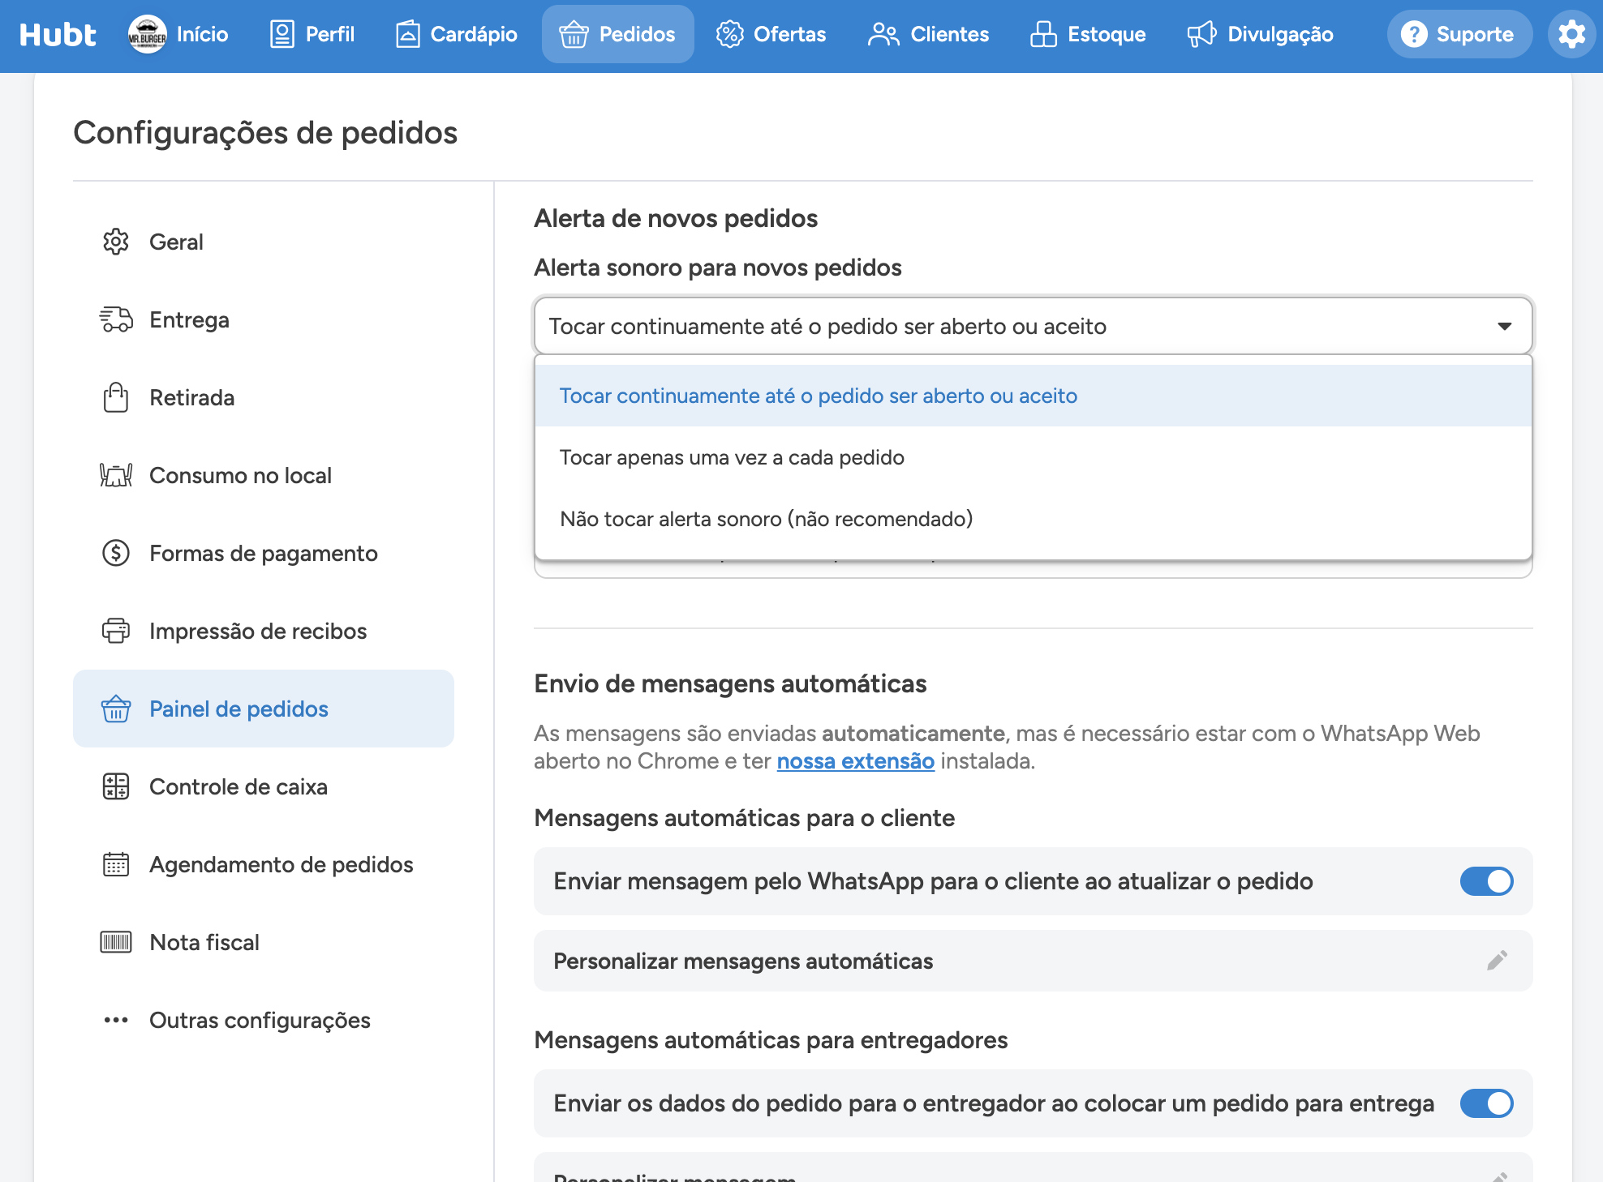The height and width of the screenshot is (1182, 1603).
Task: Select Nota fiscal barcode icon
Action: (x=116, y=942)
